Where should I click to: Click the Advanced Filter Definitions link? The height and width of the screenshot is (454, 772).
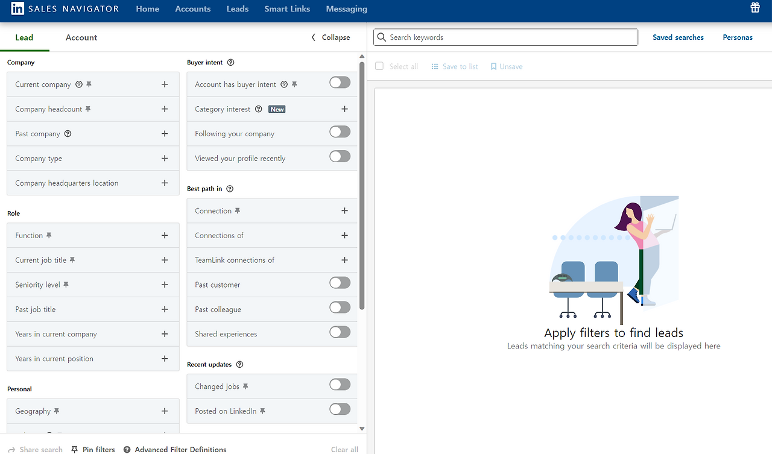[x=181, y=449]
